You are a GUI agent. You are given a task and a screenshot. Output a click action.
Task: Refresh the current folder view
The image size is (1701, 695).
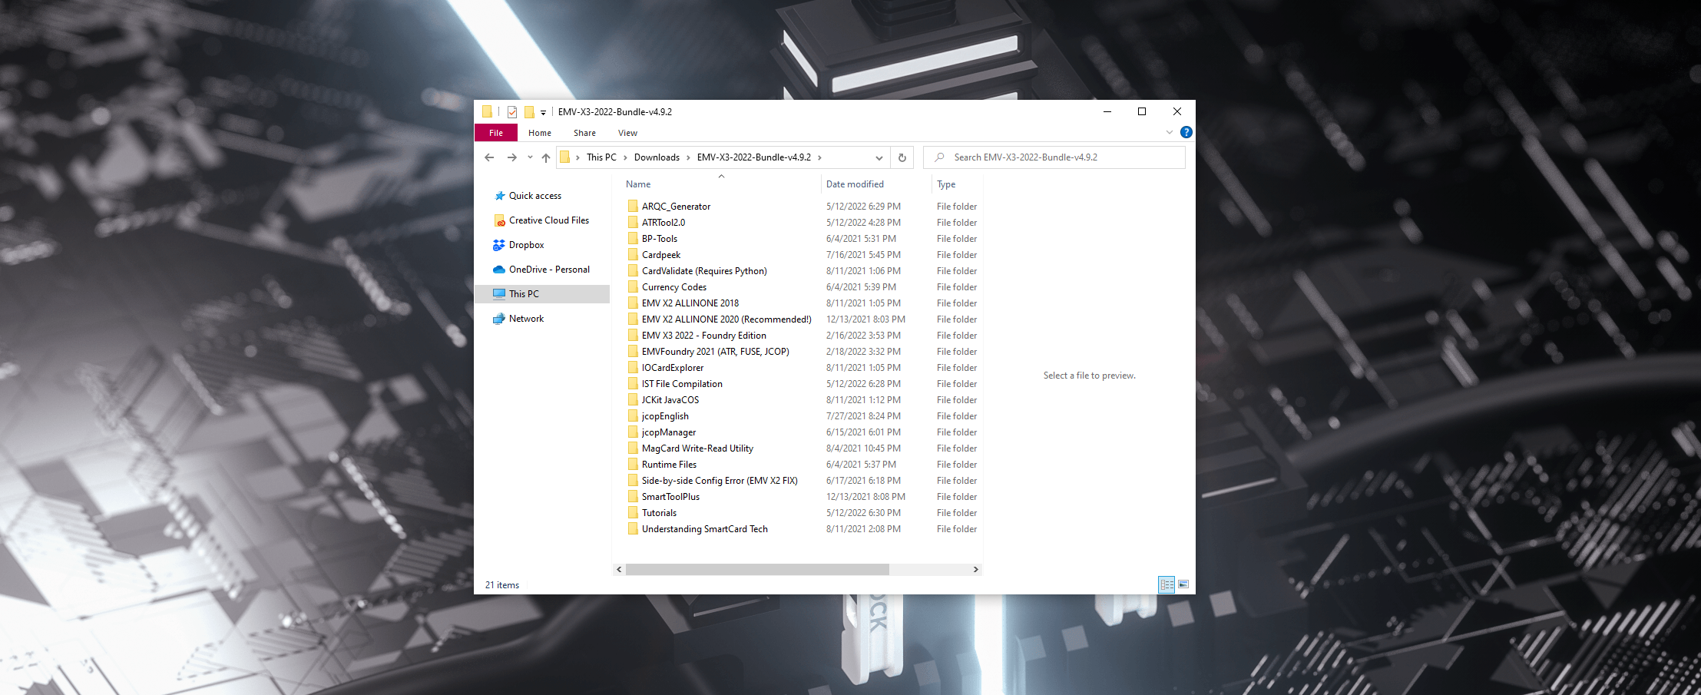(902, 157)
